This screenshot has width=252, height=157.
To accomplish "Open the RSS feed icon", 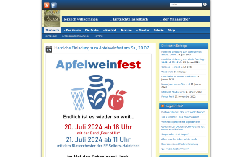I will 47,5.
